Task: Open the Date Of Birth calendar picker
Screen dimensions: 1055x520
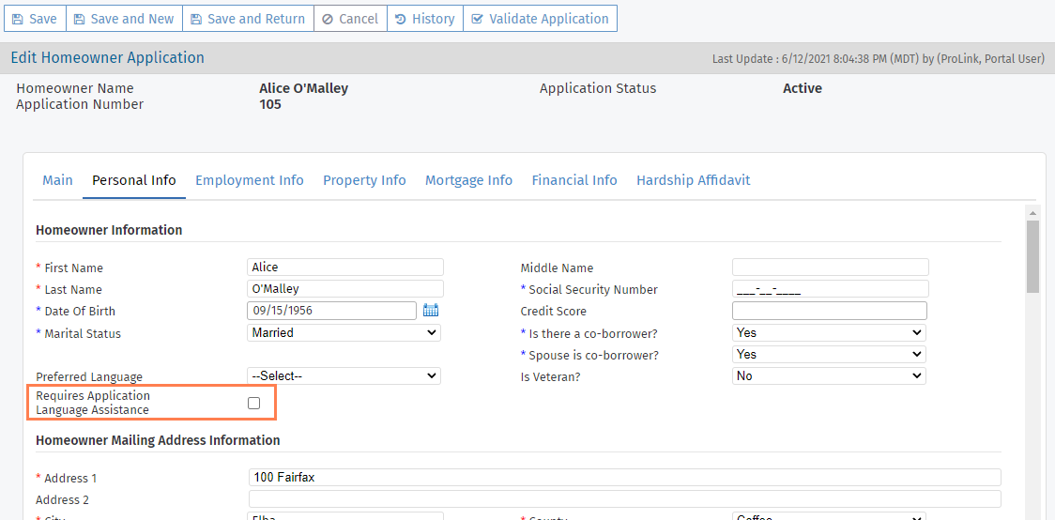Action: point(431,311)
